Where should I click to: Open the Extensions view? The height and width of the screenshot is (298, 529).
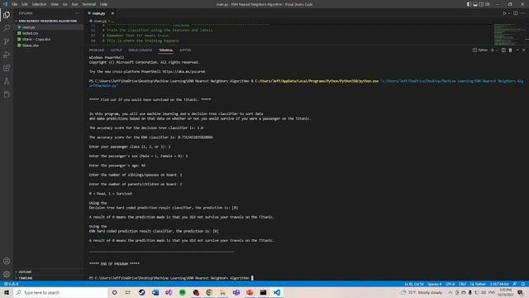(7, 68)
